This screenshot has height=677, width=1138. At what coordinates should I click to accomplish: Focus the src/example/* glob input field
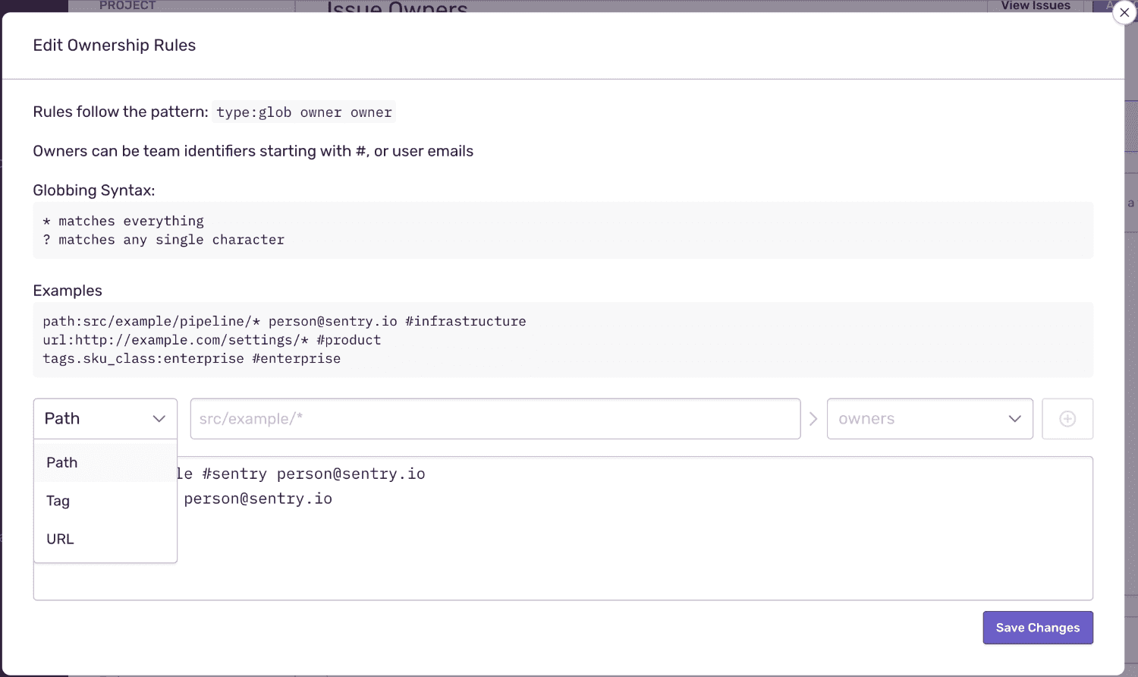coord(495,418)
